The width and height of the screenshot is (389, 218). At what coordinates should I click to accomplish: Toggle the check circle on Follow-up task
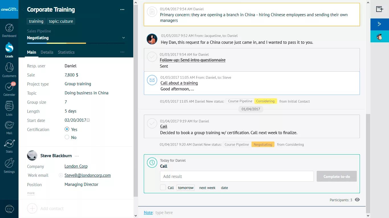[152, 57]
